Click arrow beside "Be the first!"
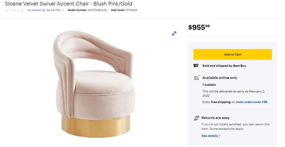Image resolution: width=285 pixels, height=147 pixels. 63,10
